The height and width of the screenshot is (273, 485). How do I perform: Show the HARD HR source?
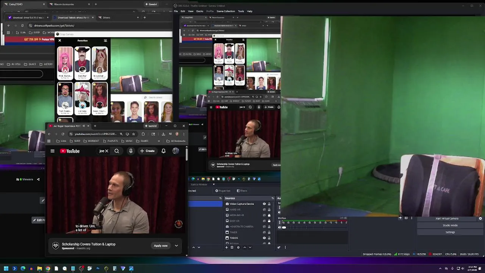(x=264, y=210)
